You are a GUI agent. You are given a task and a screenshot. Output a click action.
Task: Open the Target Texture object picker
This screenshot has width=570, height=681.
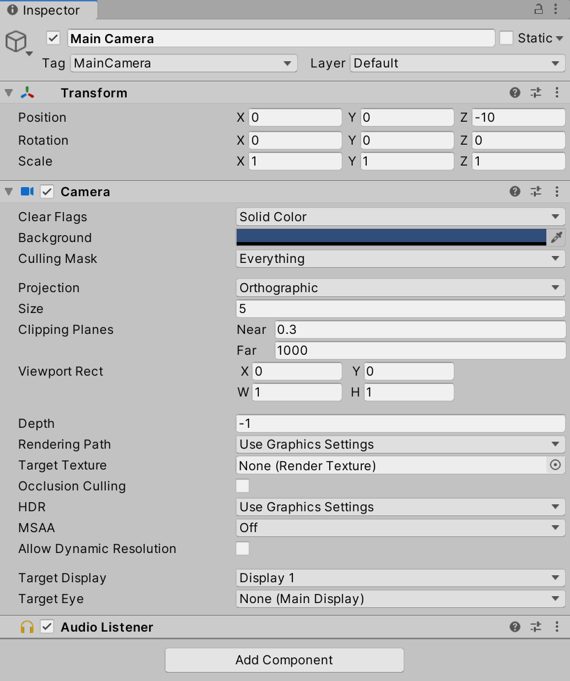pyautogui.click(x=555, y=465)
